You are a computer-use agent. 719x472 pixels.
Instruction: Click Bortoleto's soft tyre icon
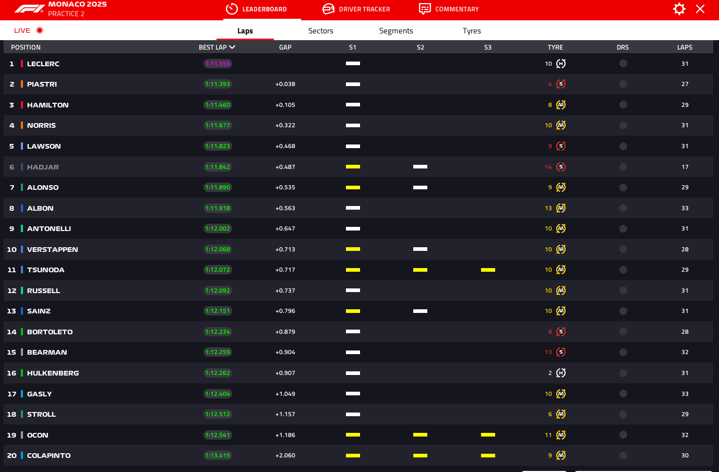(561, 332)
